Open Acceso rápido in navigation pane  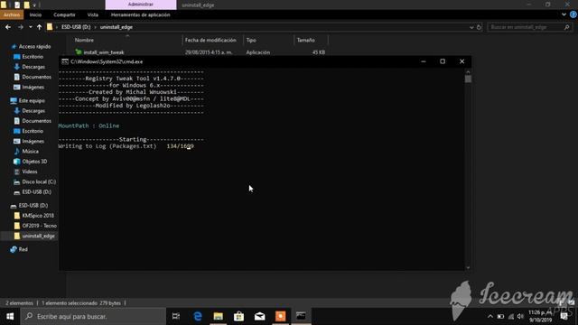34,46
